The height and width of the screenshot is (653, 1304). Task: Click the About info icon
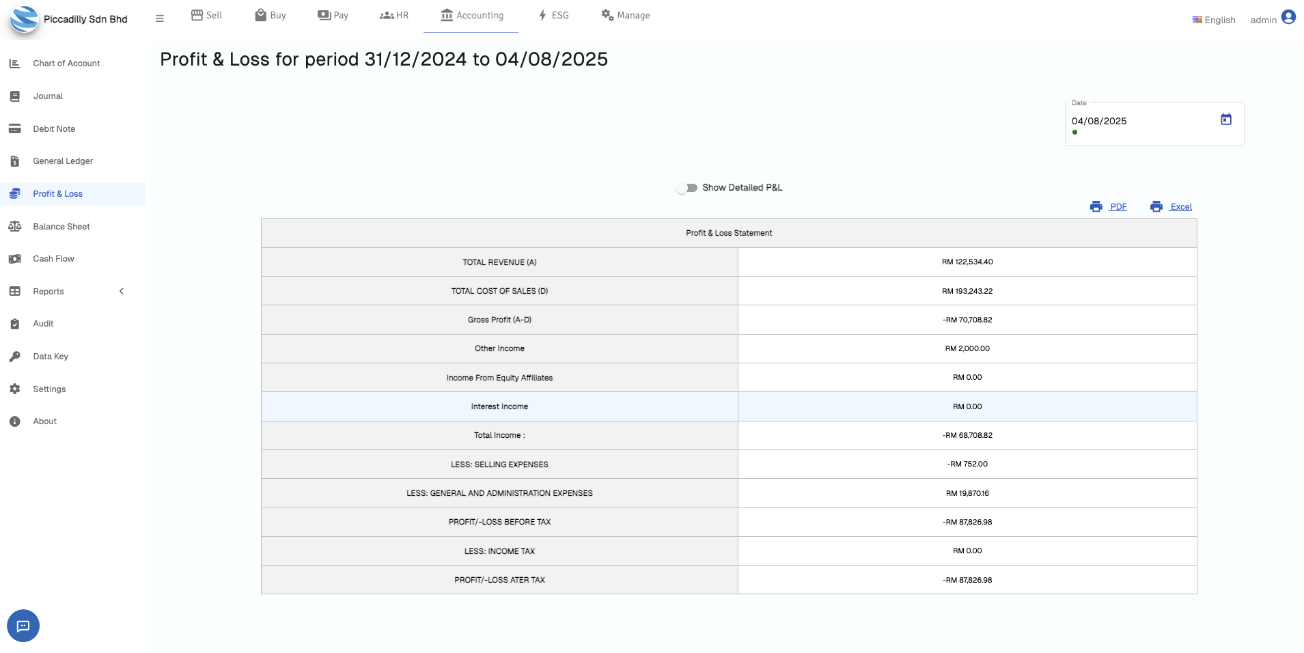click(14, 421)
